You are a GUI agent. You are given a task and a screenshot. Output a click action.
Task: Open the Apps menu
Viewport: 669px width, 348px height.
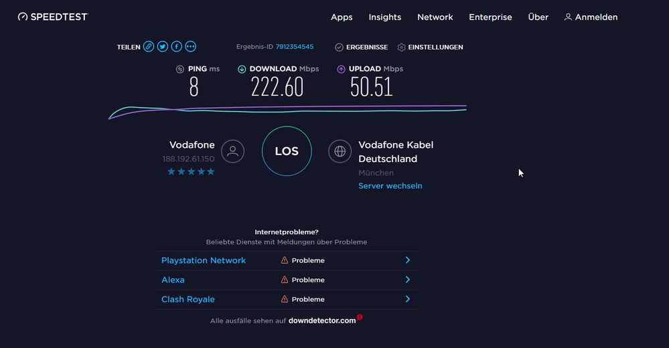[342, 17]
